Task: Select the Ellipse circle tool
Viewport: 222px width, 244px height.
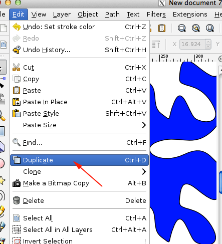Action: pyautogui.click(x=2, y=163)
